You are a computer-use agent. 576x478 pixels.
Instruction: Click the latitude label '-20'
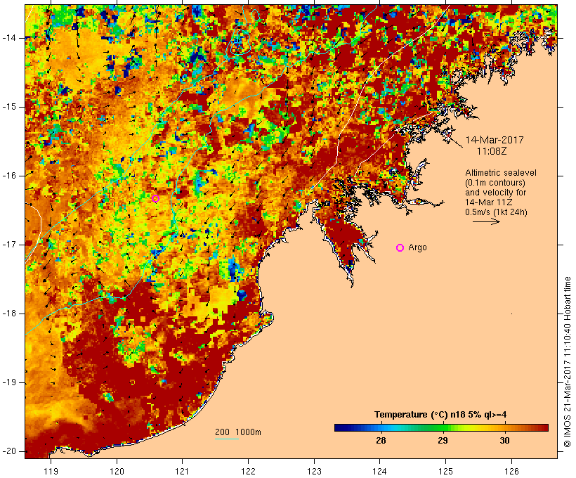[x=8, y=451]
